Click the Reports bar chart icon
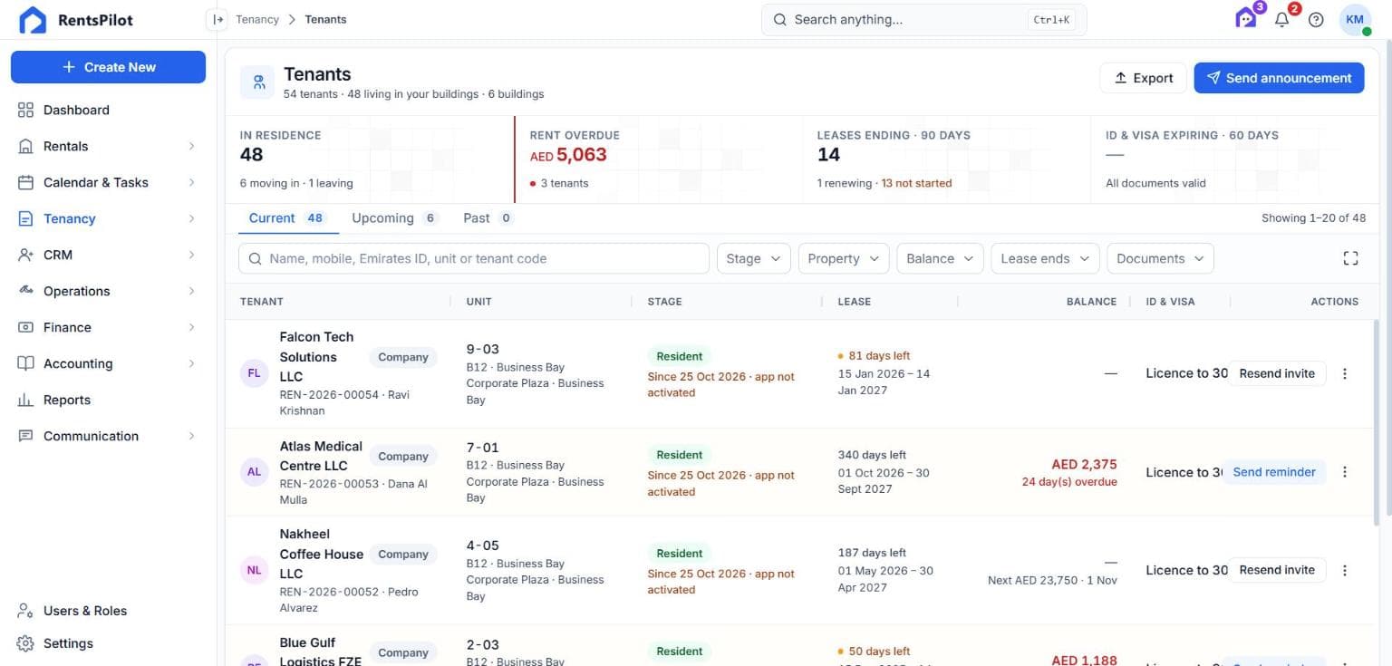The width and height of the screenshot is (1392, 666). 25,400
